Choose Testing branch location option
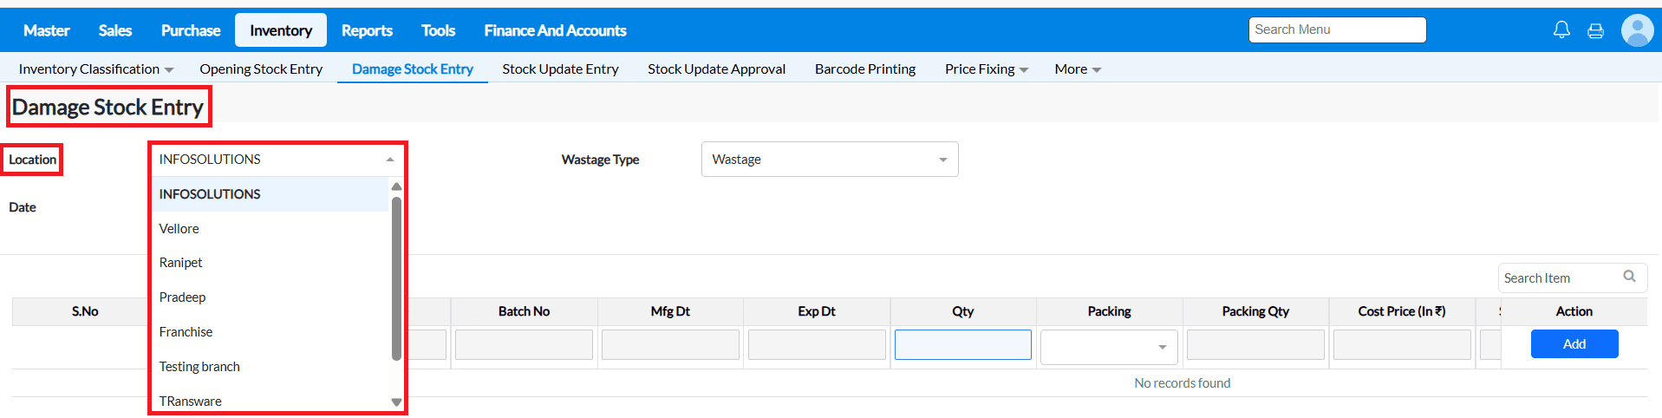 point(199,367)
